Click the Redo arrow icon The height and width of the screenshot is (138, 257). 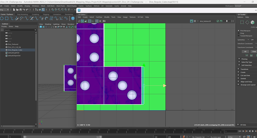click(27, 10)
